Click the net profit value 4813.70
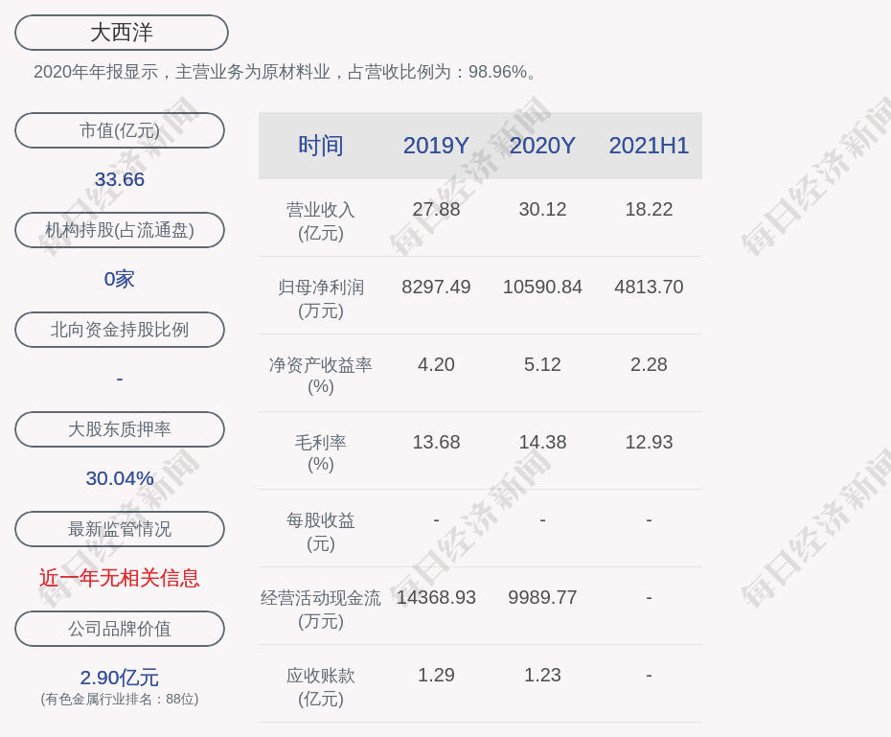The image size is (891, 737). pyautogui.click(x=649, y=287)
